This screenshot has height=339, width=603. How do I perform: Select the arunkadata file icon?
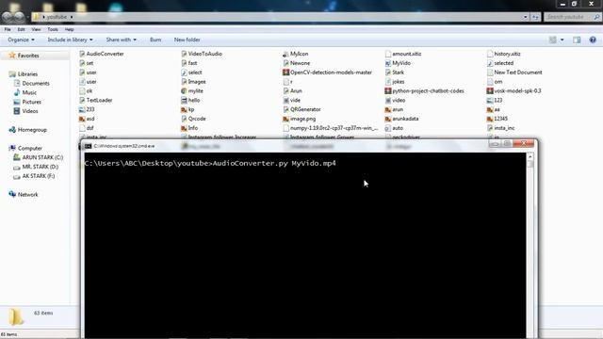(x=388, y=119)
